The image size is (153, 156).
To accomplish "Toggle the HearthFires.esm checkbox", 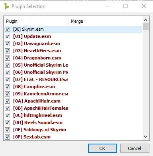I will click(x=7, y=51).
